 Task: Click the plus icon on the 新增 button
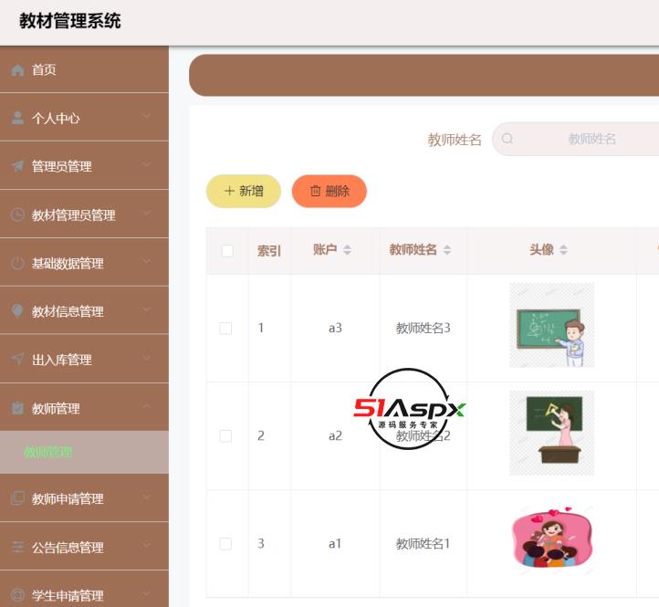229,192
